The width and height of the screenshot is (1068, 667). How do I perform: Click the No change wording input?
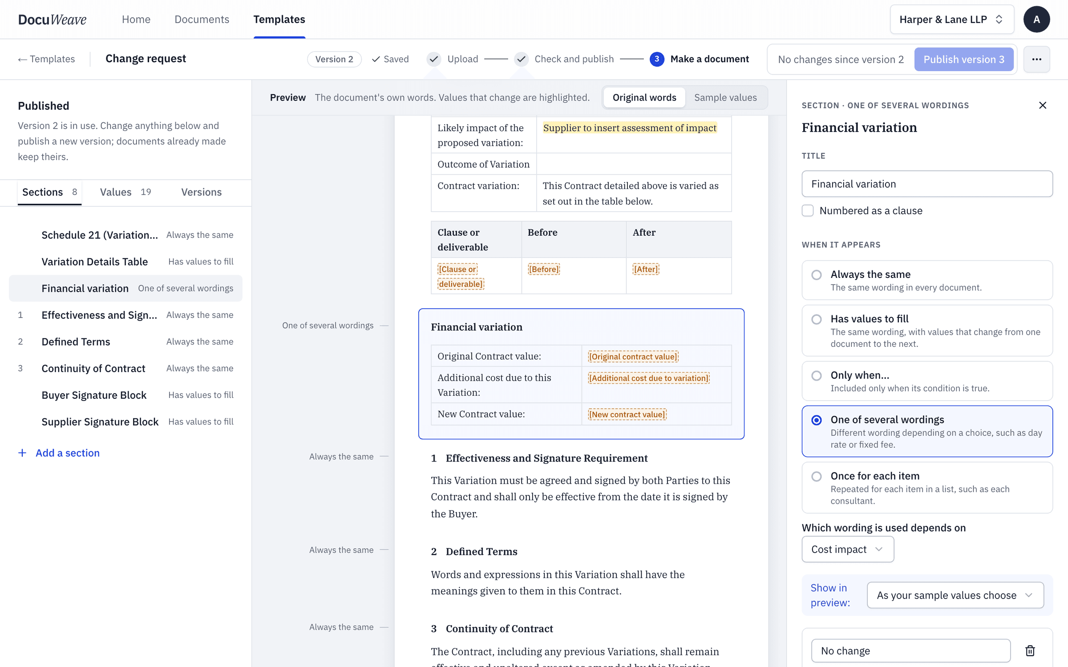[910, 651]
